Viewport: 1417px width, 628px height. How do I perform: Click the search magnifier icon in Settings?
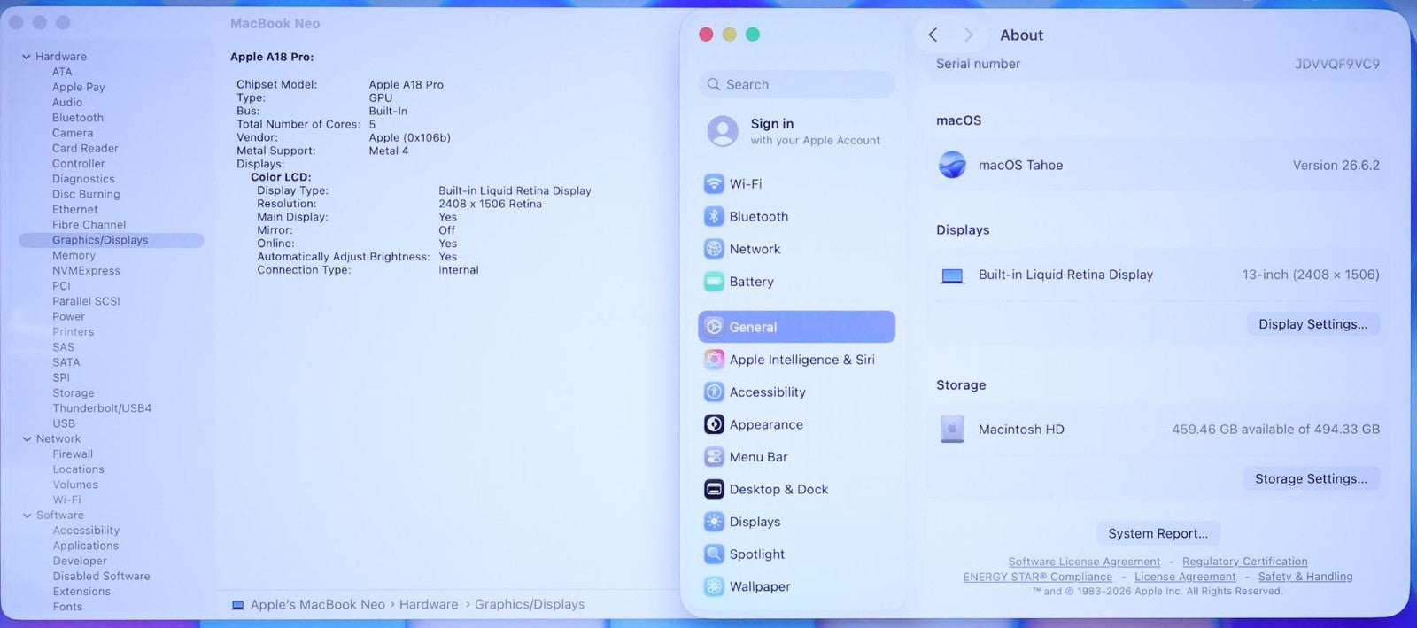[714, 84]
